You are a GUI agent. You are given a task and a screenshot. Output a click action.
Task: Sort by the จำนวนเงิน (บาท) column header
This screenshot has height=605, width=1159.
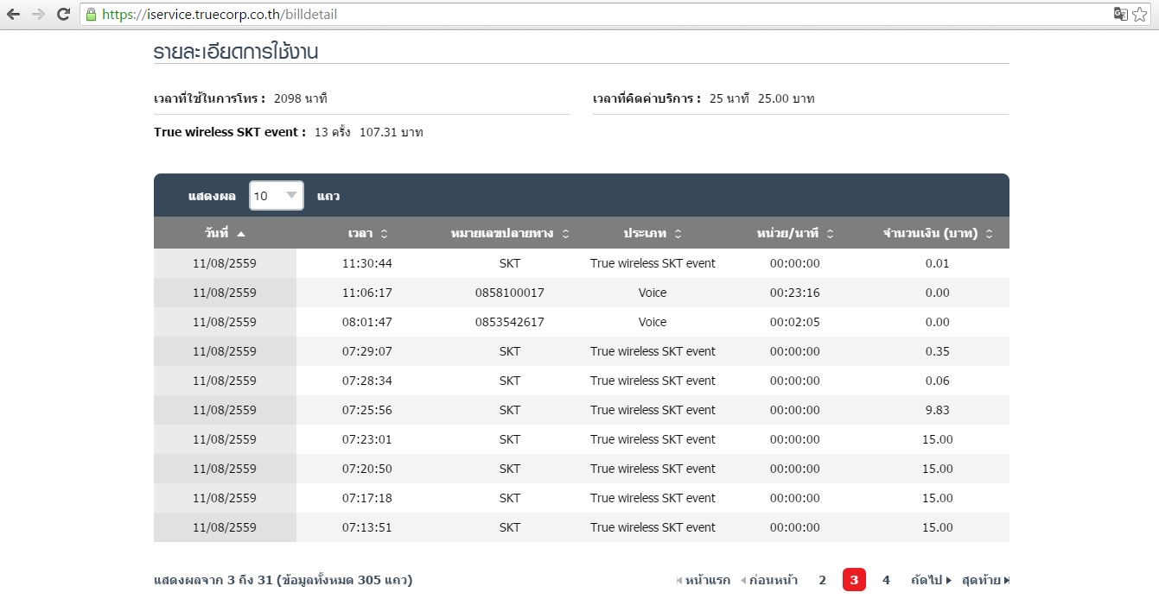[x=938, y=233]
